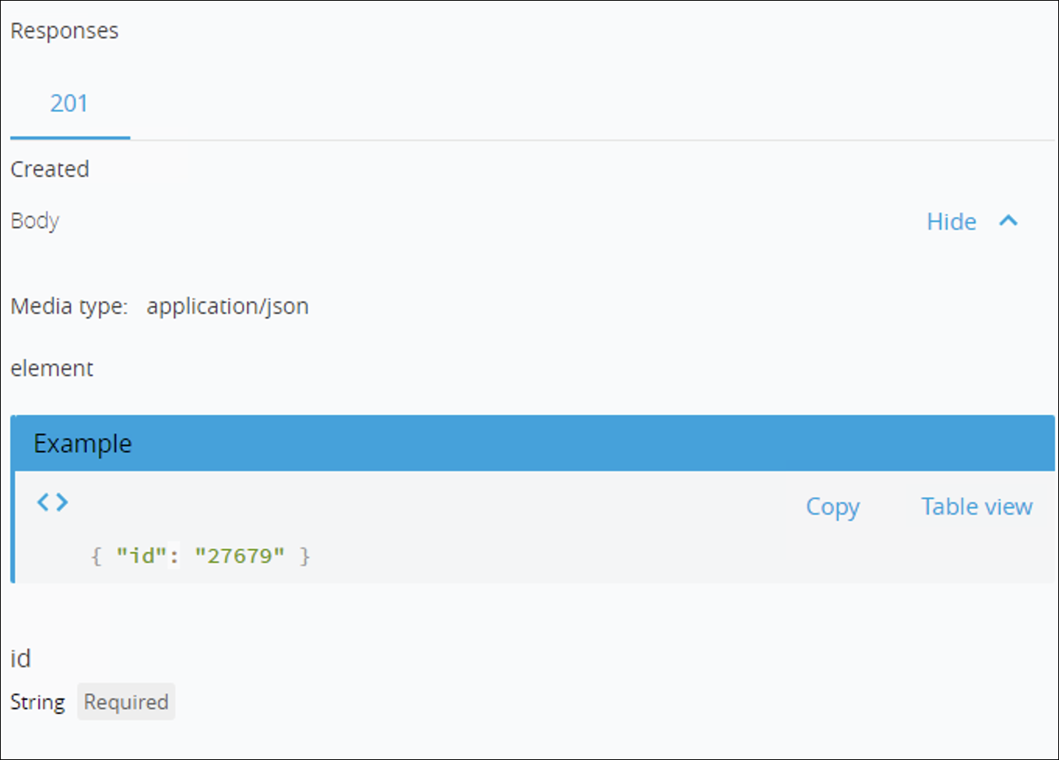Hide the Body section

[x=951, y=221]
